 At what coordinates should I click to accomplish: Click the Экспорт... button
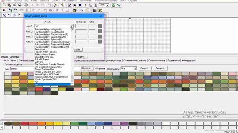[x=161, y=68]
